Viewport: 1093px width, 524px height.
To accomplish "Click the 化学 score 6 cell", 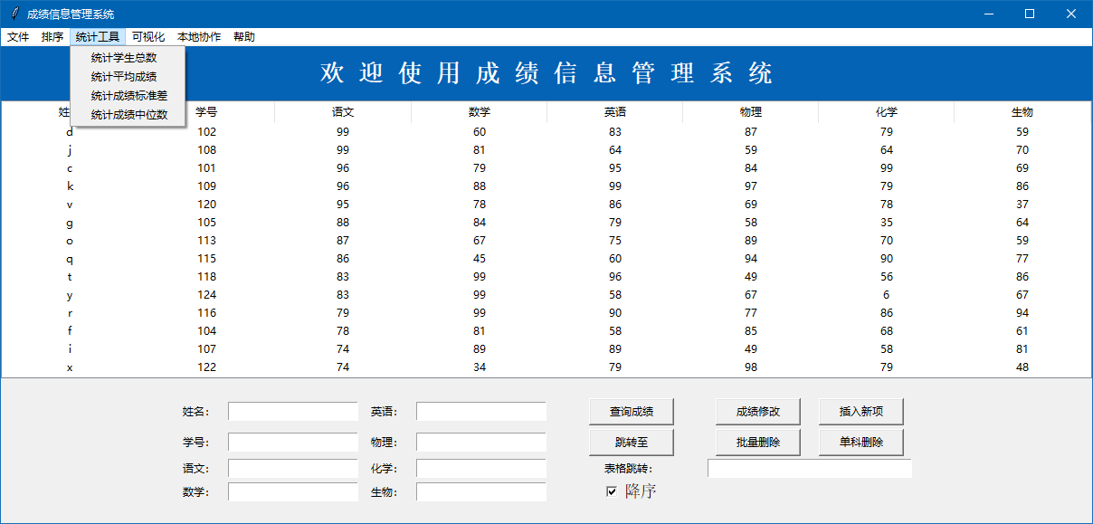I will click(887, 295).
